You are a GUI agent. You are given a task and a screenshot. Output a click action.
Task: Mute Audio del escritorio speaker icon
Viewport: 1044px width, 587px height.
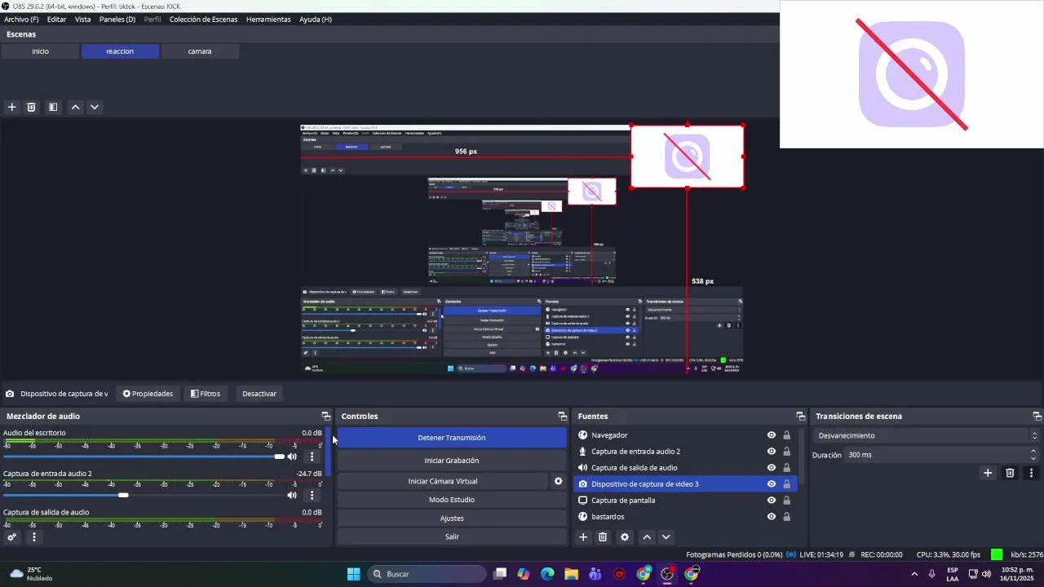tap(292, 457)
